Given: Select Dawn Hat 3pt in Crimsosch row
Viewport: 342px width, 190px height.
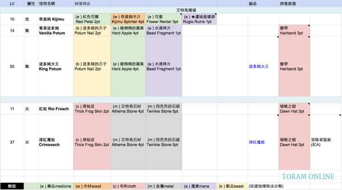Looking at the screenshot, I should tap(294, 142).
